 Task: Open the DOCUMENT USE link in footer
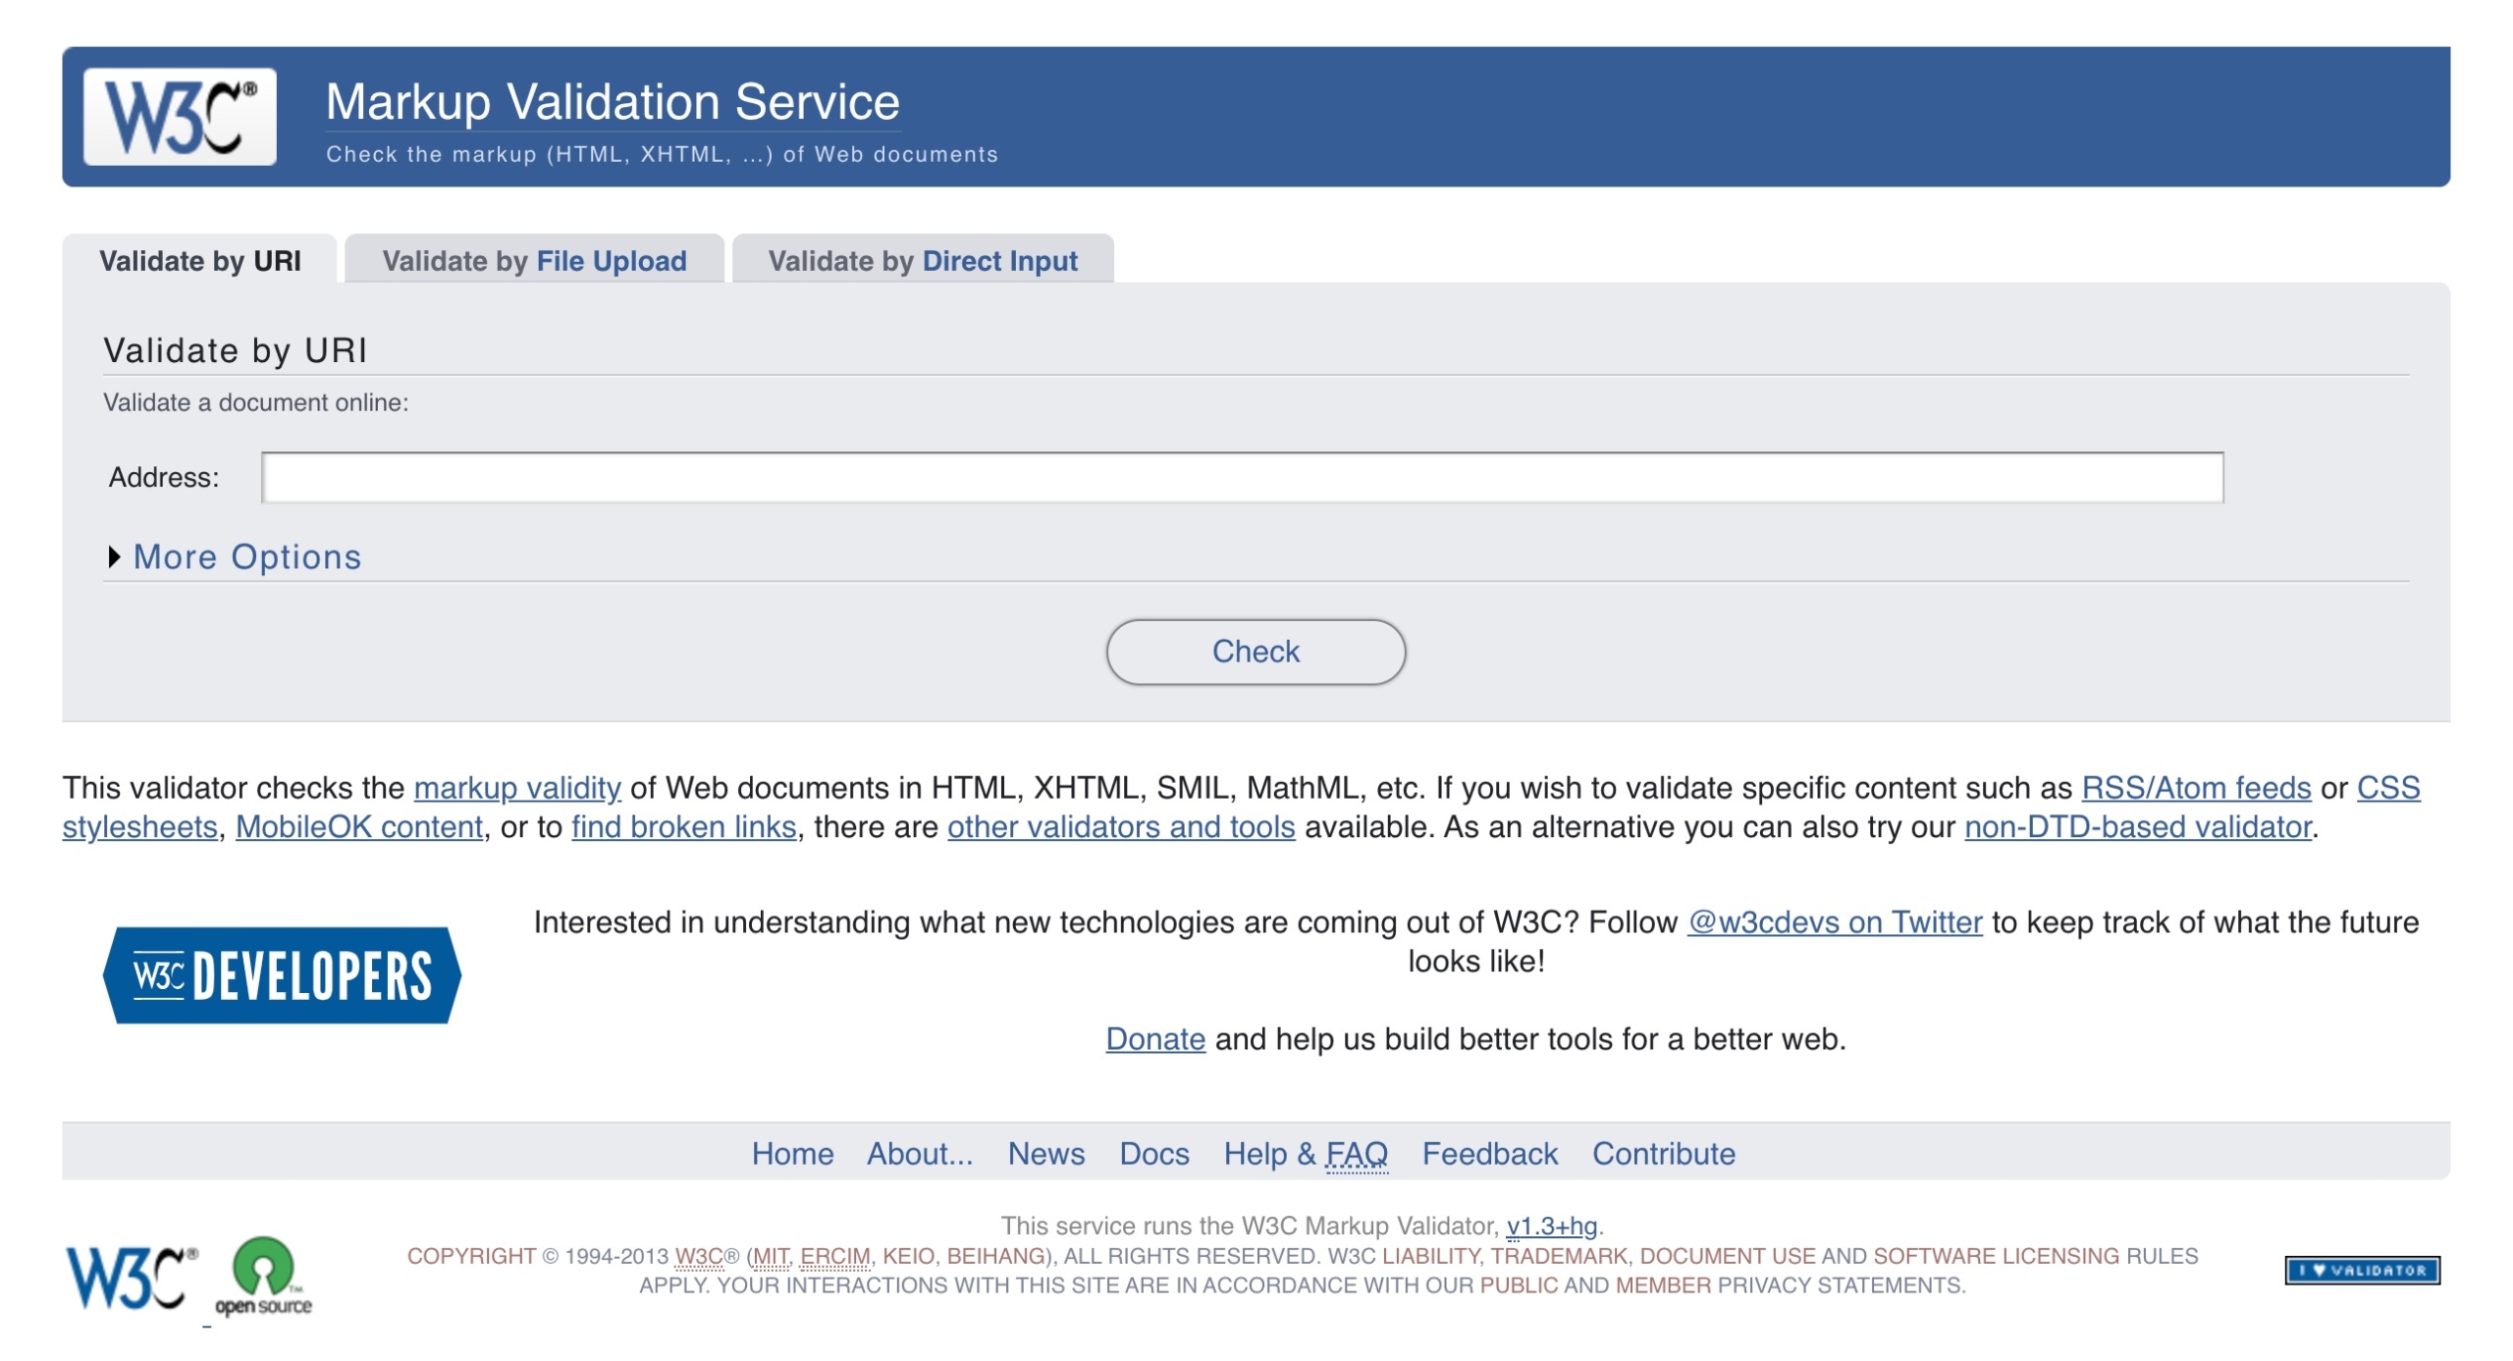point(1728,1257)
